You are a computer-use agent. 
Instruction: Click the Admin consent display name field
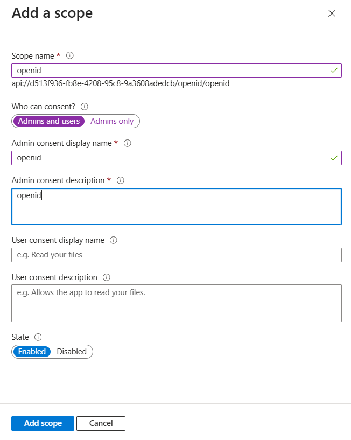tap(177, 158)
